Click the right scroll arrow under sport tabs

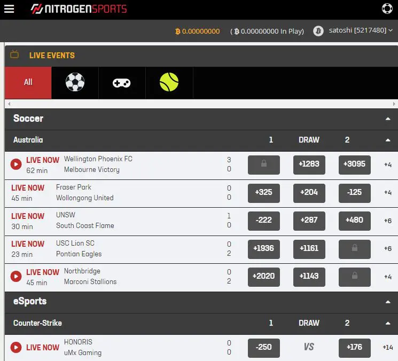[394, 104]
